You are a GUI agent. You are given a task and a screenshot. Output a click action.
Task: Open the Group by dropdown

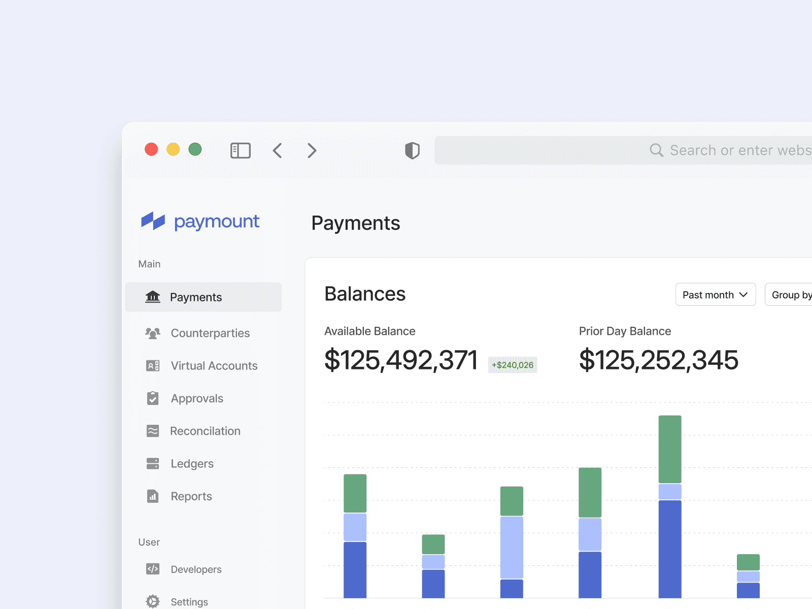click(x=789, y=294)
